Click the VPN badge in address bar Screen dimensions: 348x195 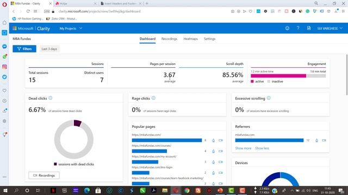click(x=47, y=11)
